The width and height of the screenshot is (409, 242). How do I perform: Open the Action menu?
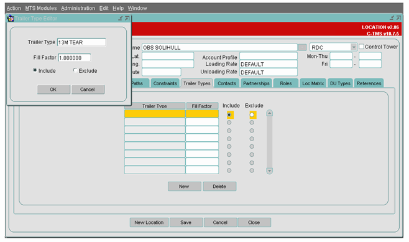14,8
